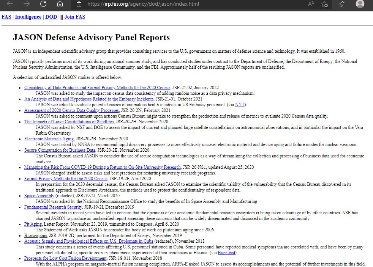The height and width of the screenshot is (267, 373).
Task: Click the text 'JSR-20-2E, November 2020'
Action: click(x=123, y=150)
